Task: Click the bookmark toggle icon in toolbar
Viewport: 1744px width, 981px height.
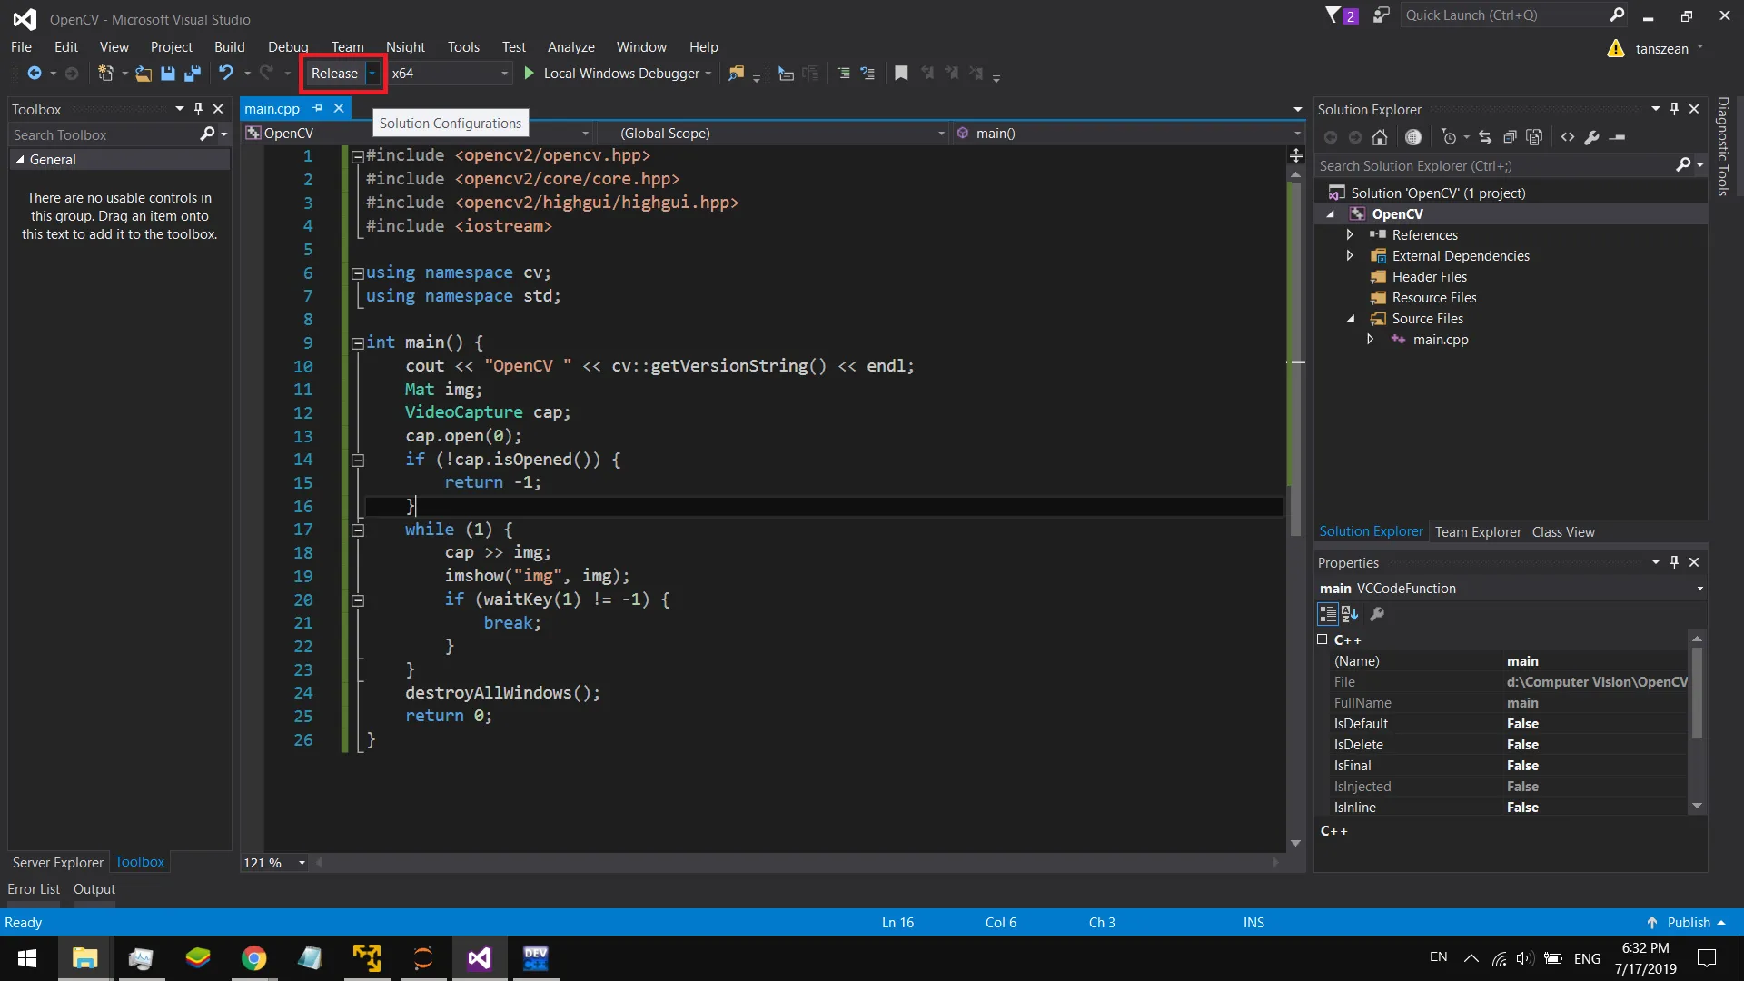Action: coord(901,74)
